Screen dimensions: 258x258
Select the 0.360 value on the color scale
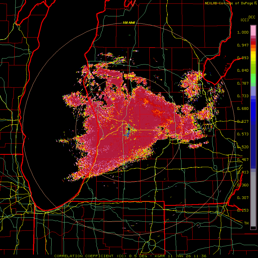243,185
